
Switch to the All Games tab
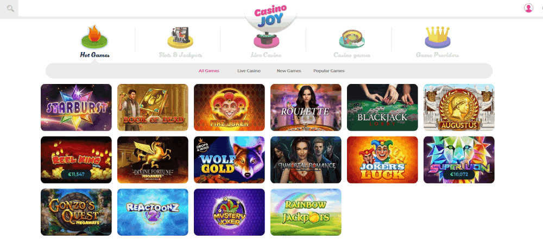pos(209,71)
